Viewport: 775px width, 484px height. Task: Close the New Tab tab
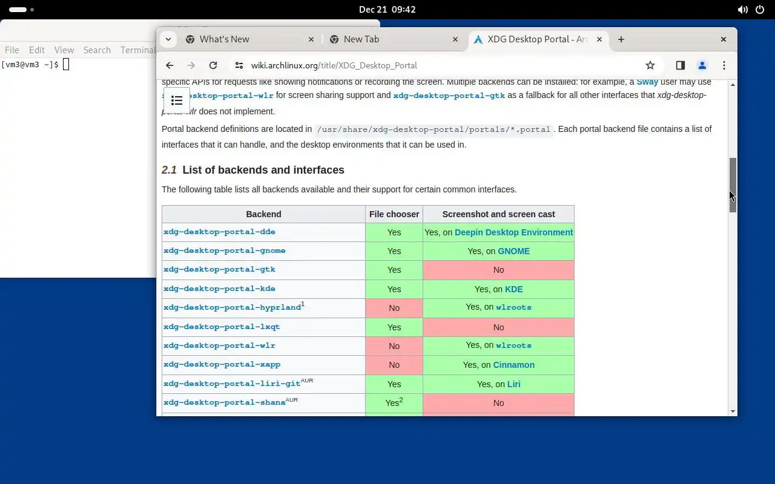tap(455, 39)
